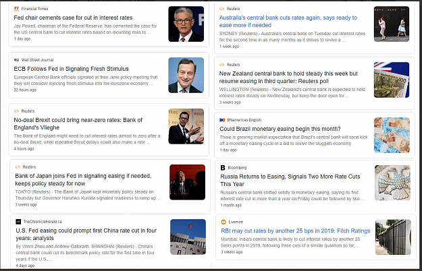The image size is (422, 271).
Task: Click 'Livemint' source name
Action: (x=236, y=222)
